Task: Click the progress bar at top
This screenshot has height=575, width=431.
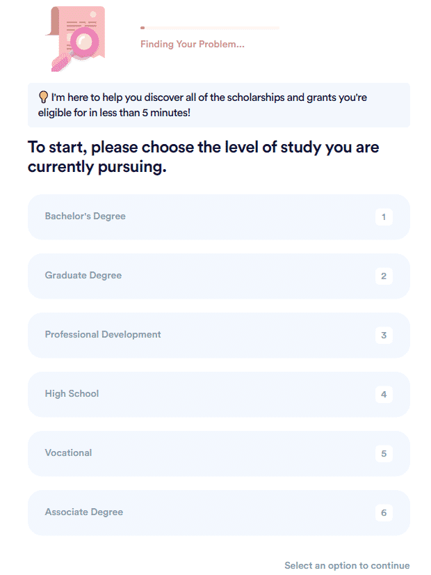Action: (x=210, y=28)
